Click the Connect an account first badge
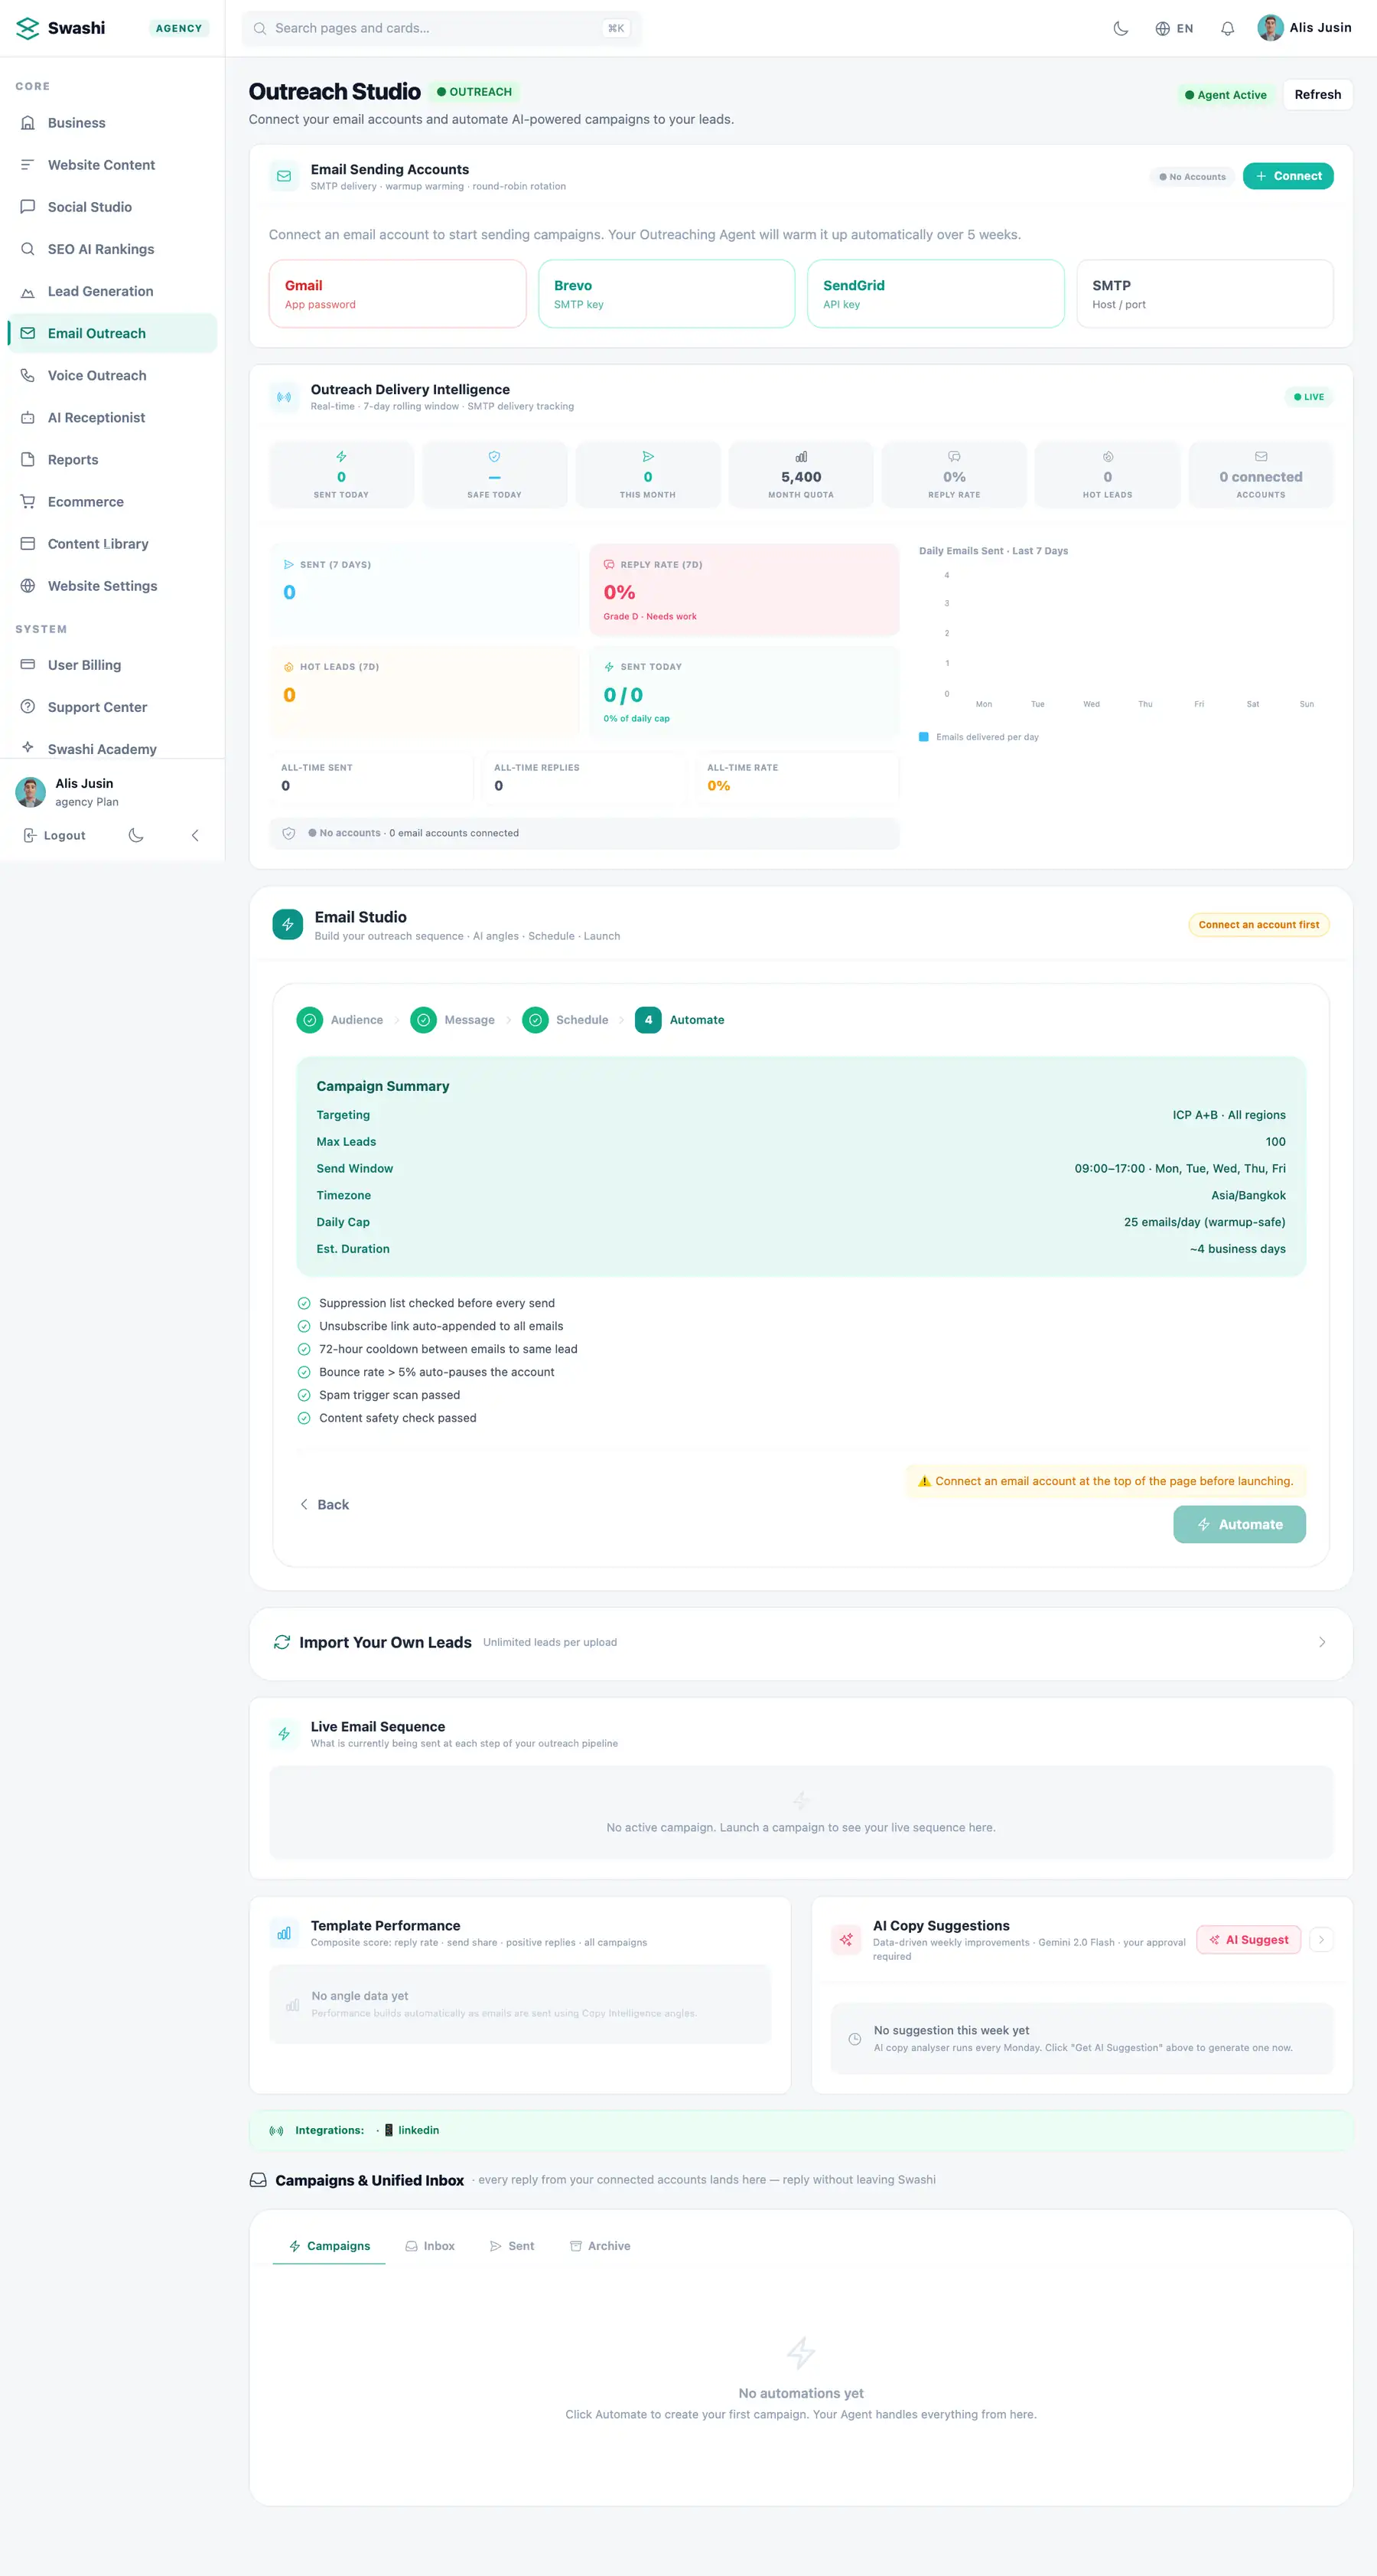The width and height of the screenshot is (1377, 2576). coord(1258,925)
